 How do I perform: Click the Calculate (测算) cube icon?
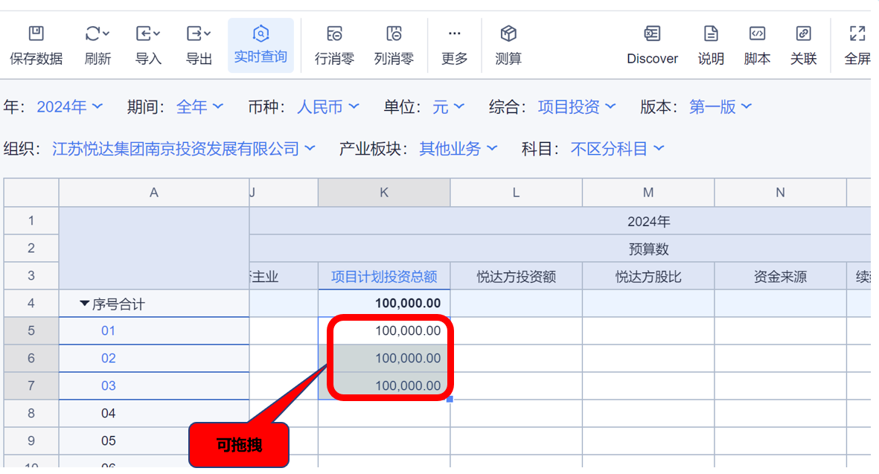tap(508, 34)
